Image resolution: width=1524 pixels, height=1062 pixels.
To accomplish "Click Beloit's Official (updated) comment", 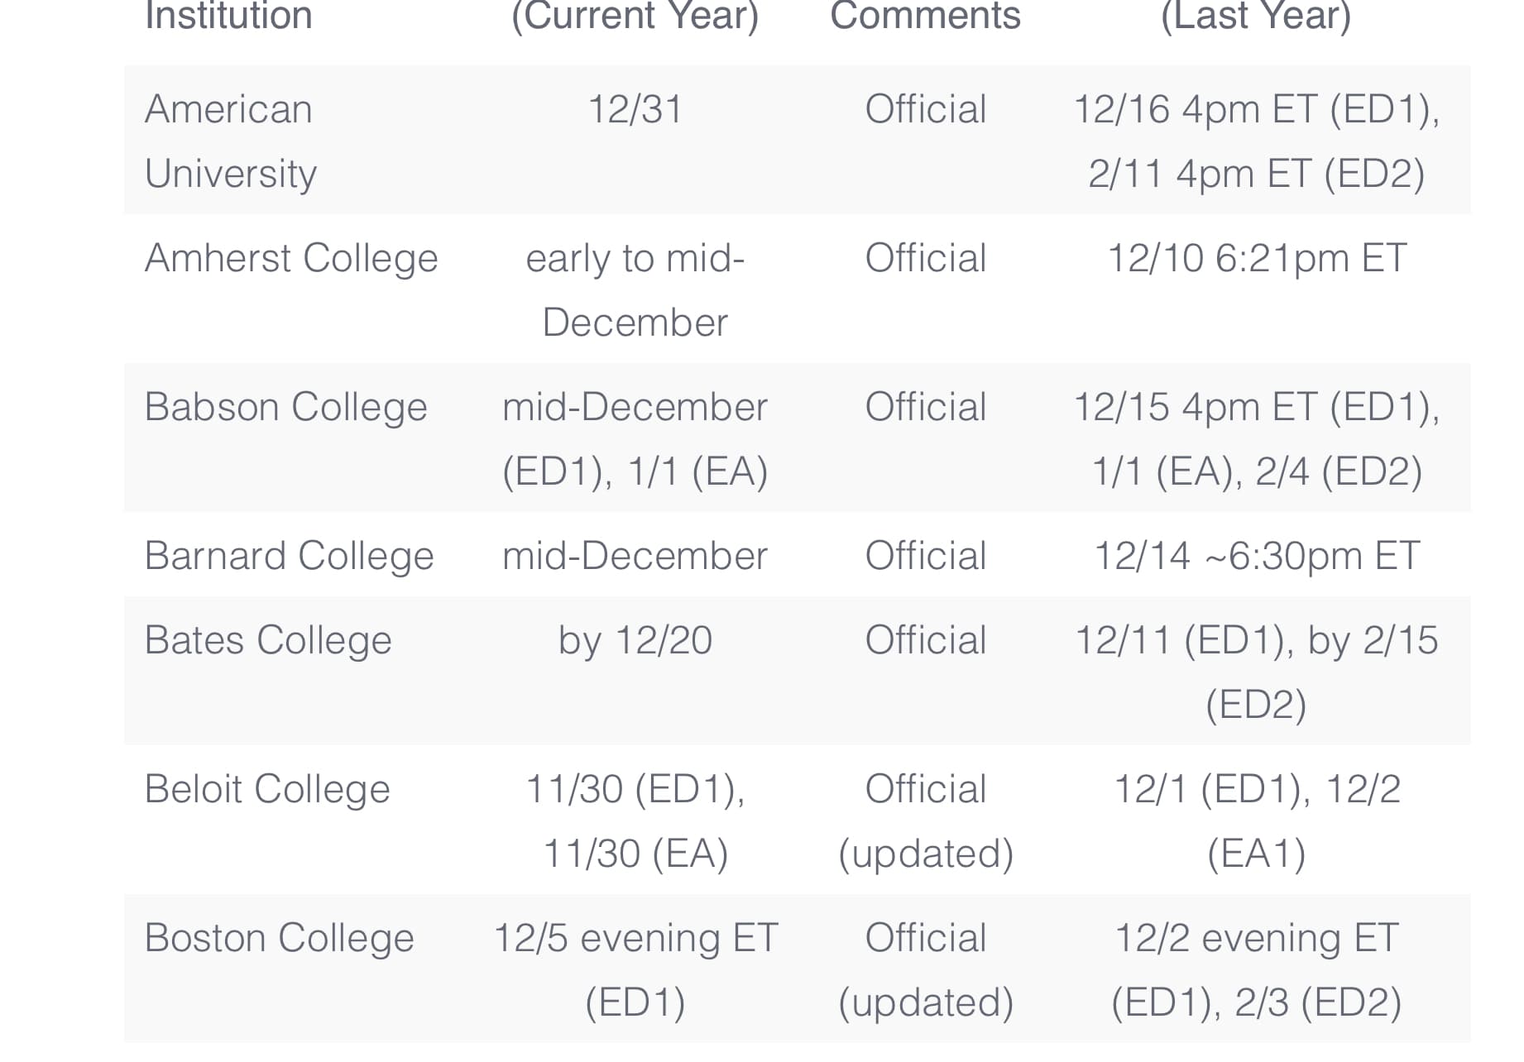I will [x=925, y=821].
